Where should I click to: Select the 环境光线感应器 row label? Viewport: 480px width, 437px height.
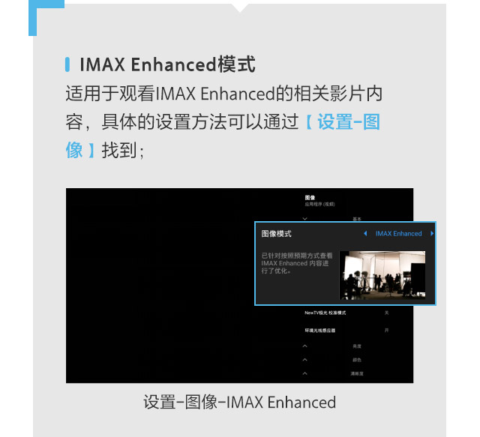coord(320,331)
